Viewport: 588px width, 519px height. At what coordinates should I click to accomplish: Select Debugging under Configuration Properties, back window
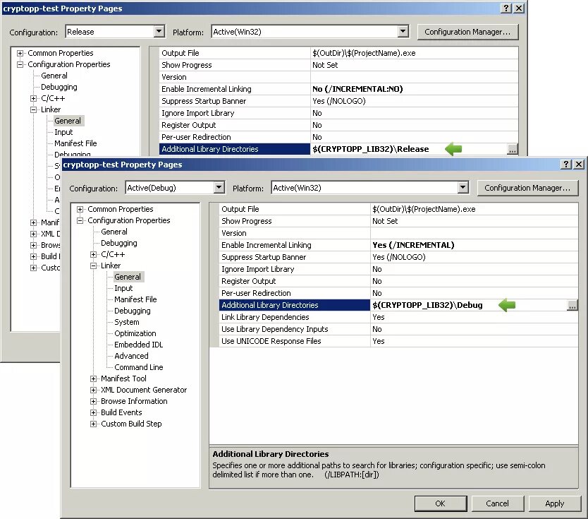point(59,87)
